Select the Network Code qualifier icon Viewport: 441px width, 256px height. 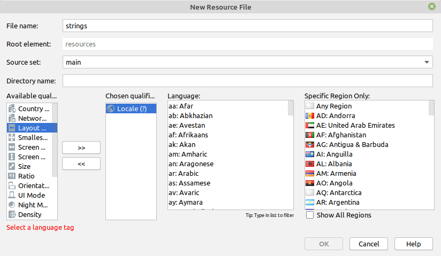click(12, 119)
